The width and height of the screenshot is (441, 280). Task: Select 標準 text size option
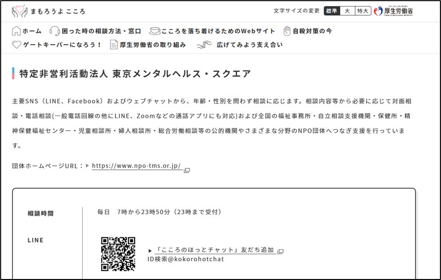[332, 11]
